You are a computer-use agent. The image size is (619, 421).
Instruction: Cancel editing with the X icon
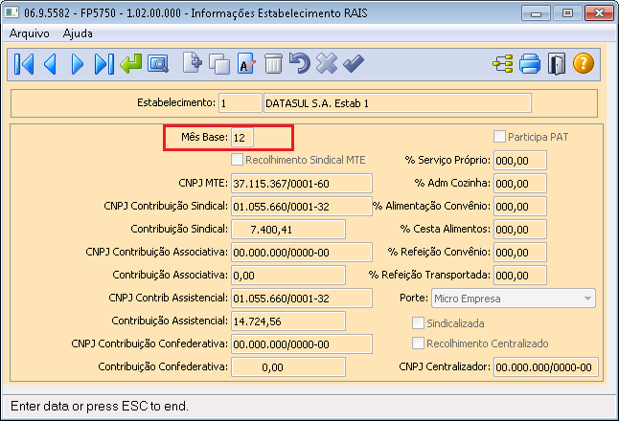pyautogui.click(x=327, y=63)
